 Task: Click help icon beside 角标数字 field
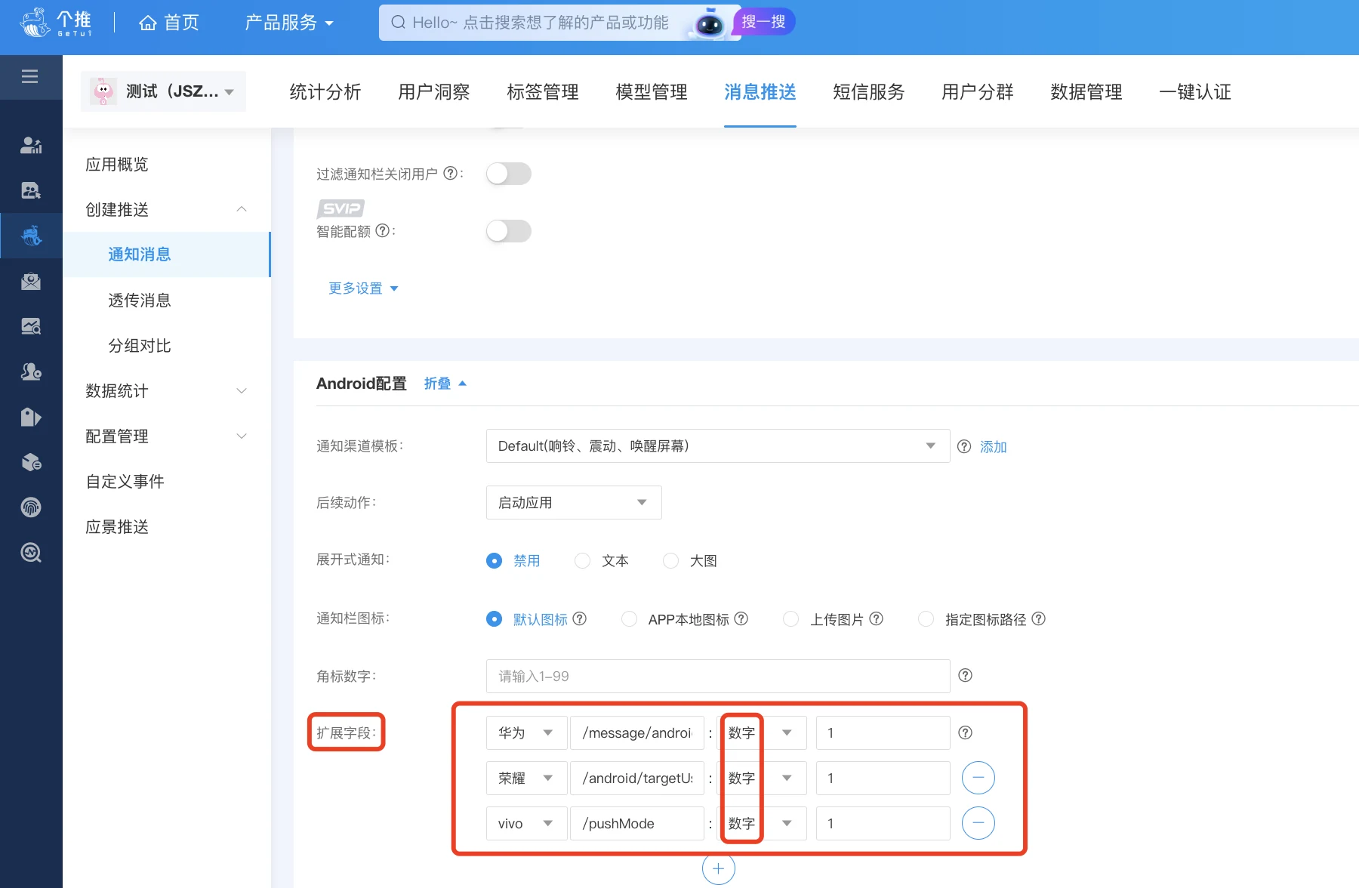965,675
